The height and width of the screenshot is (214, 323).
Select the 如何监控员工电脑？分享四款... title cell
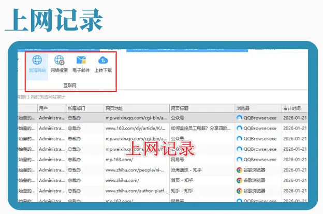click(201, 128)
